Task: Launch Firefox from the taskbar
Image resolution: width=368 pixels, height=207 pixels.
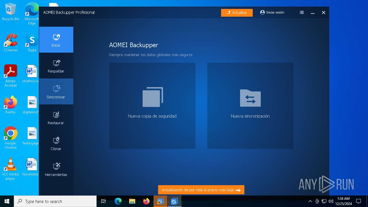Action: [146, 201]
